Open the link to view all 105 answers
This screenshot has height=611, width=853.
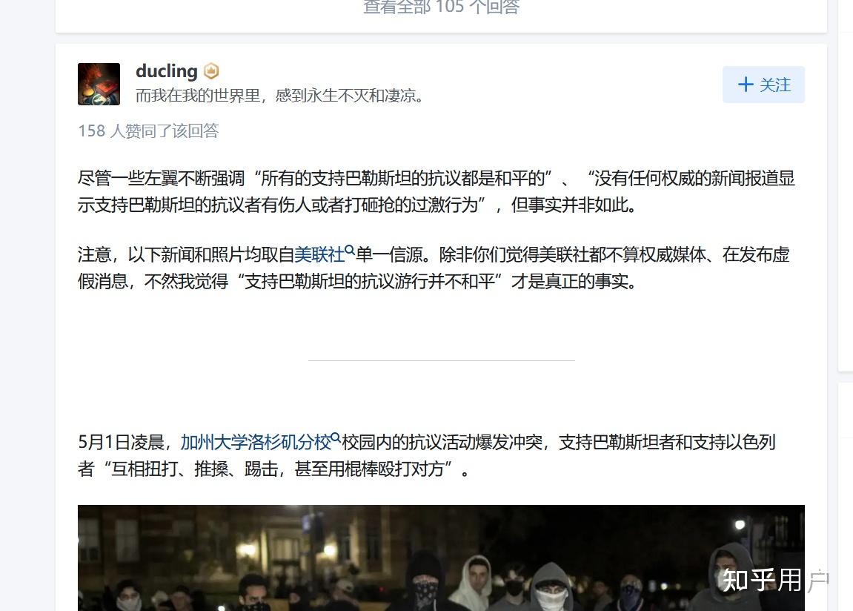coord(441,7)
